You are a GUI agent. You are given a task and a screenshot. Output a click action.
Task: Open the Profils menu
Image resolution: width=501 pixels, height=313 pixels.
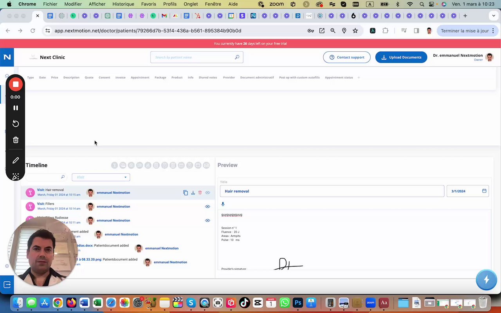[170, 4]
